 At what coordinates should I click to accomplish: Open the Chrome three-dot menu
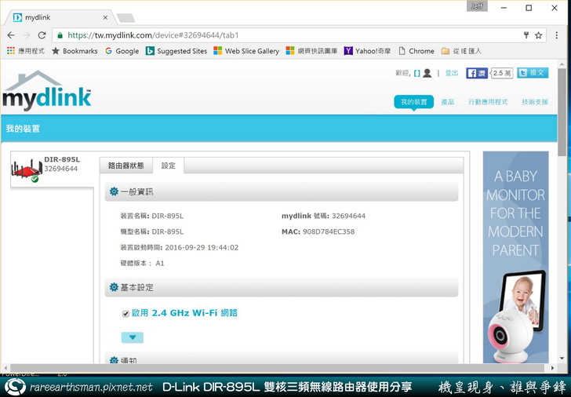coord(558,35)
